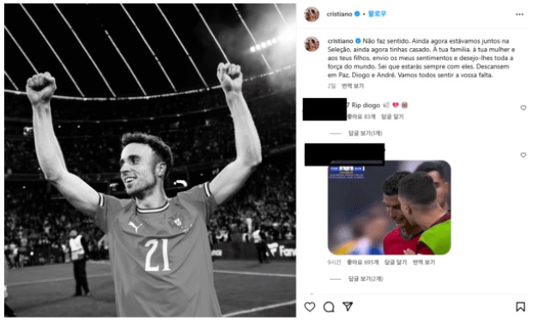The width and height of the screenshot is (533, 321).
Task: Save the post with the bookmark icon
Action: coord(520,306)
